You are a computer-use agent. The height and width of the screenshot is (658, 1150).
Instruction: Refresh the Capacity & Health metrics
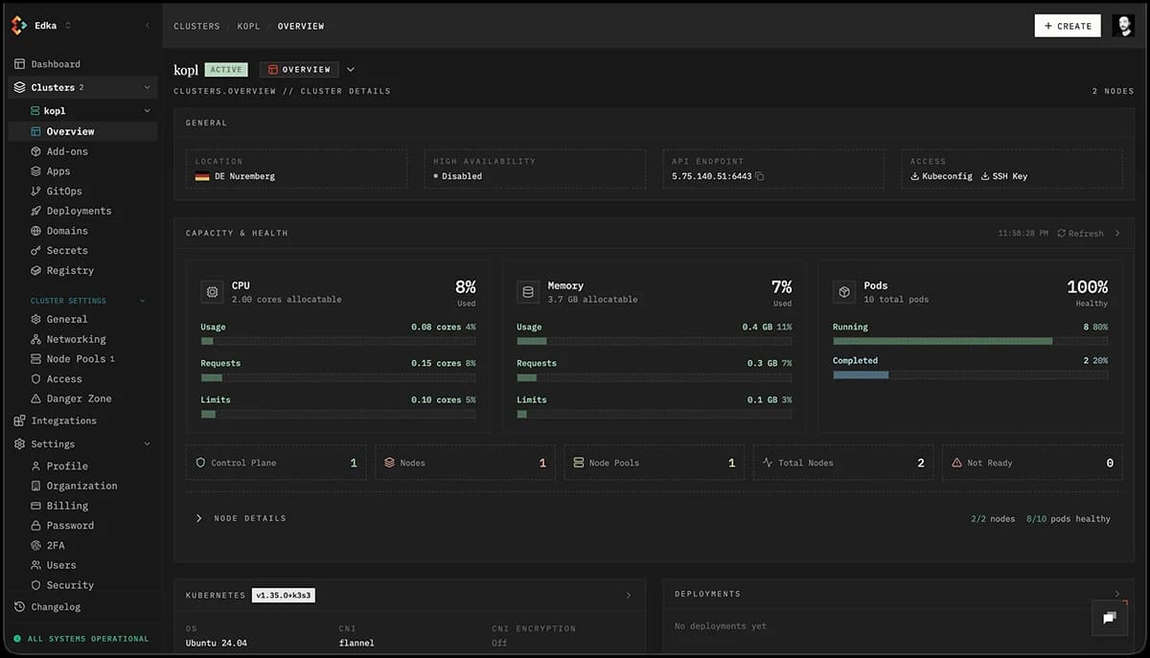(x=1080, y=233)
